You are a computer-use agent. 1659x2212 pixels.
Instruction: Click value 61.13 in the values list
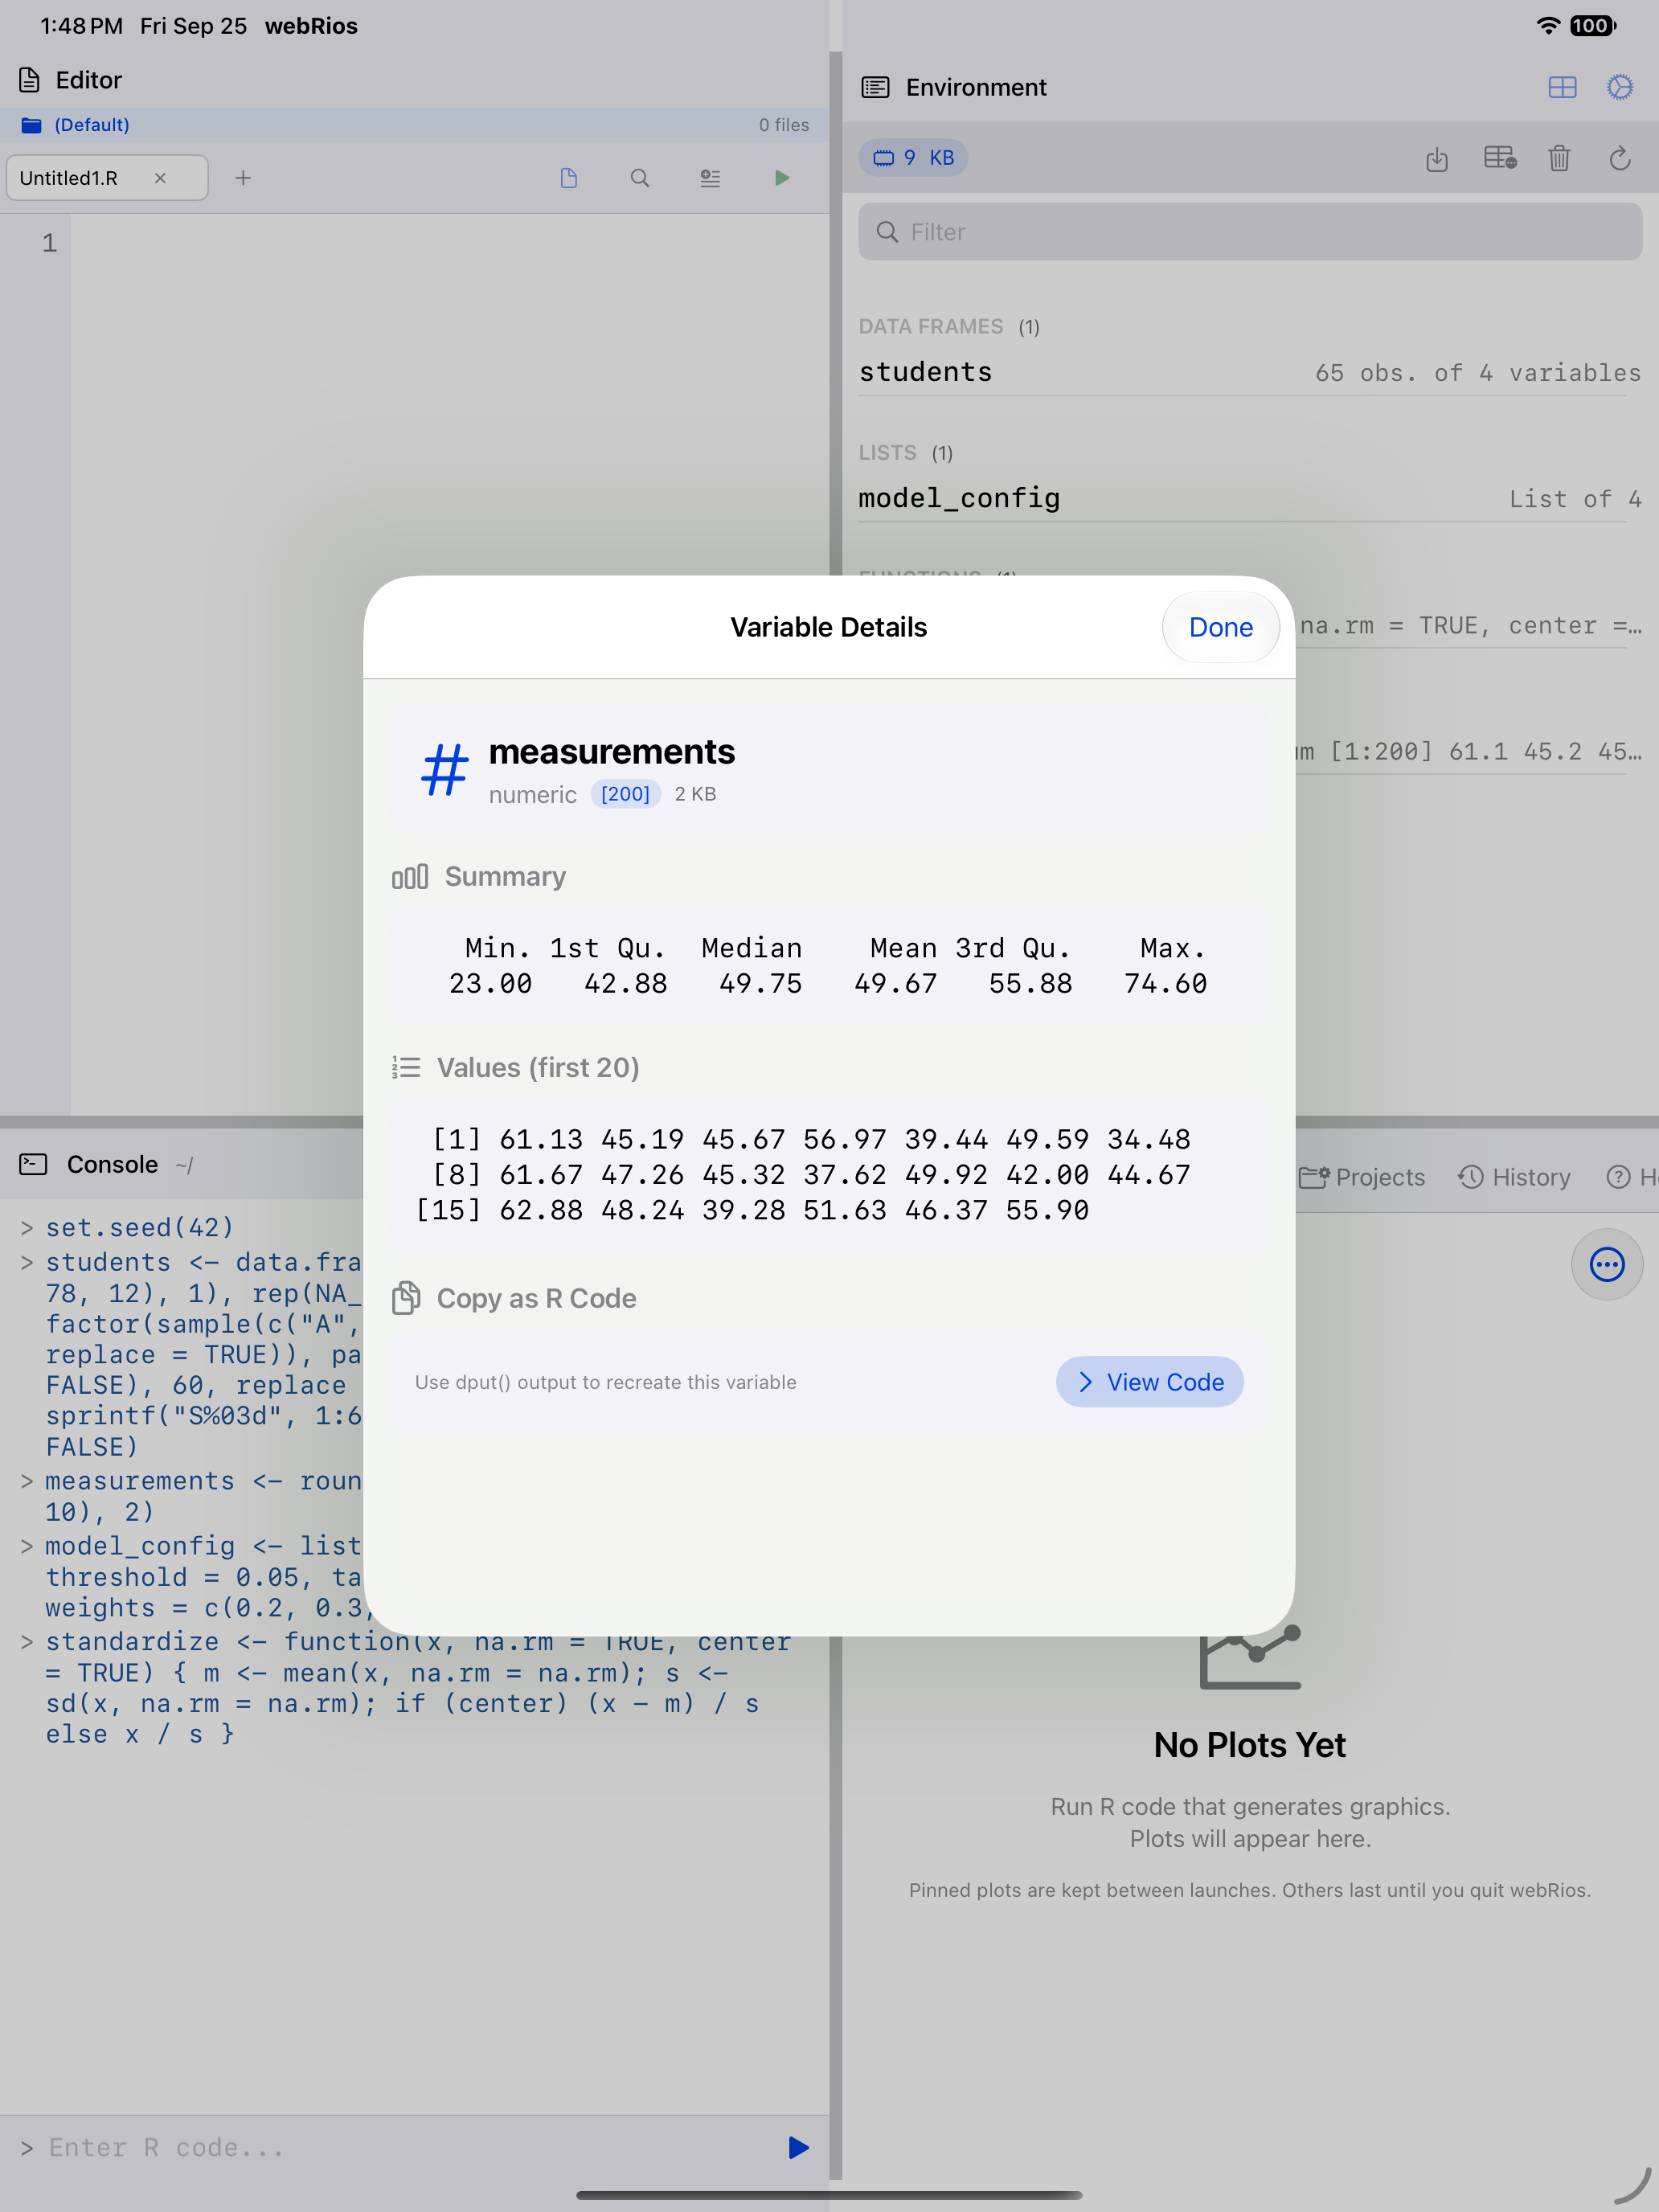point(541,1139)
